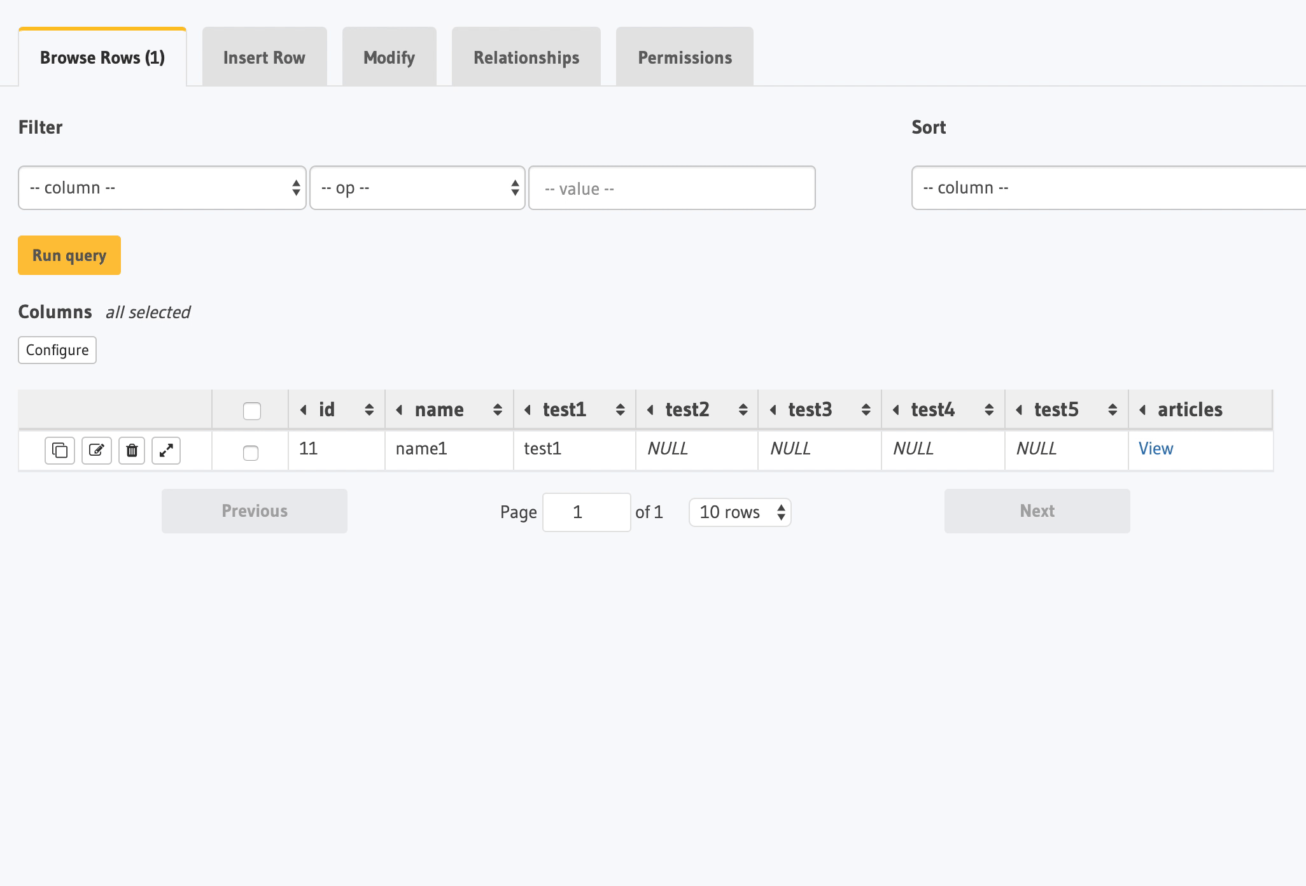Delete row 11 with the trash icon

(x=132, y=451)
